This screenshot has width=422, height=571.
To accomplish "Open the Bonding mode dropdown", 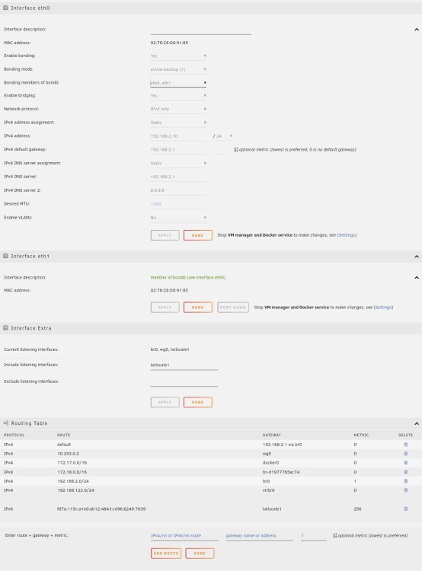I will [x=178, y=69].
